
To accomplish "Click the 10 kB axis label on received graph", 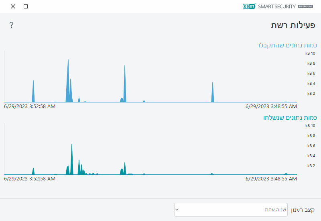I will (310, 53).
